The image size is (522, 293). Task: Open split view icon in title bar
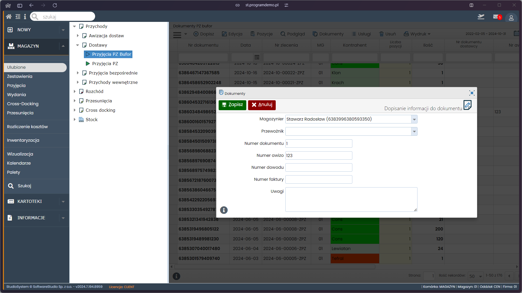[471, 5]
